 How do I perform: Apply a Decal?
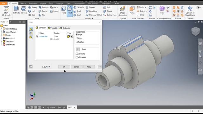click(54, 7)
